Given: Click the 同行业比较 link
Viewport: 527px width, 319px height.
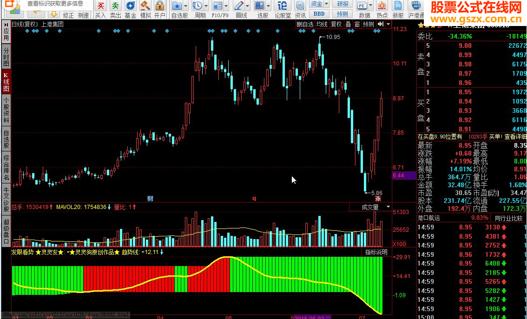Looking at the screenshot, I should [508, 218].
